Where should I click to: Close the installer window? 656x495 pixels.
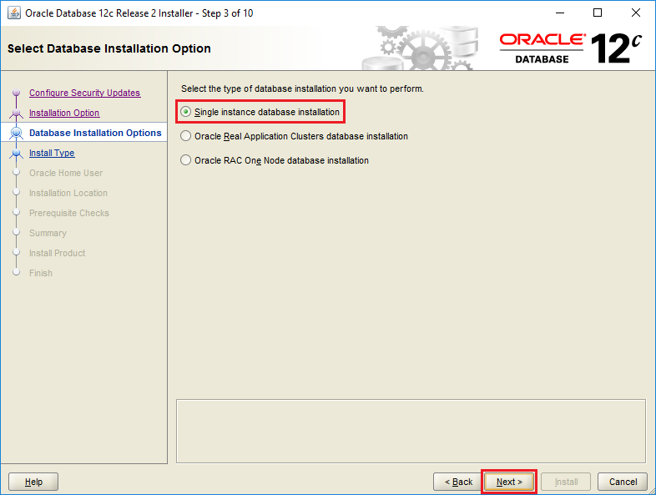coord(635,13)
